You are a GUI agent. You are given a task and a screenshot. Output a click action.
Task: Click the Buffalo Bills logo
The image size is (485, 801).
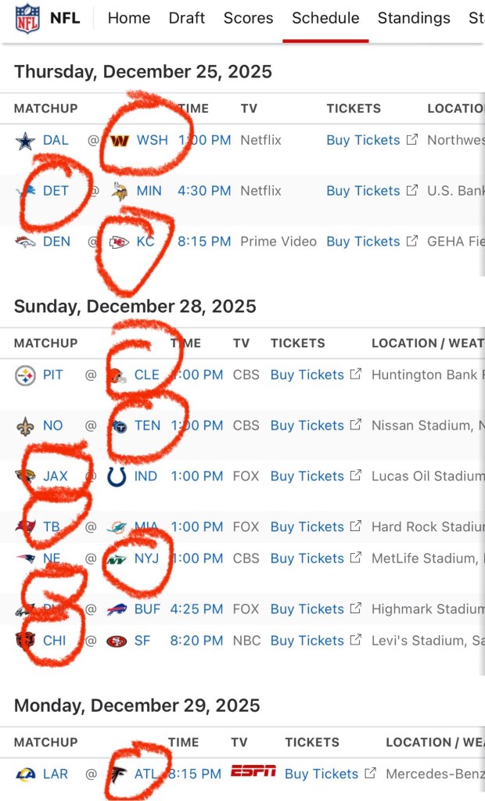[x=117, y=609]
